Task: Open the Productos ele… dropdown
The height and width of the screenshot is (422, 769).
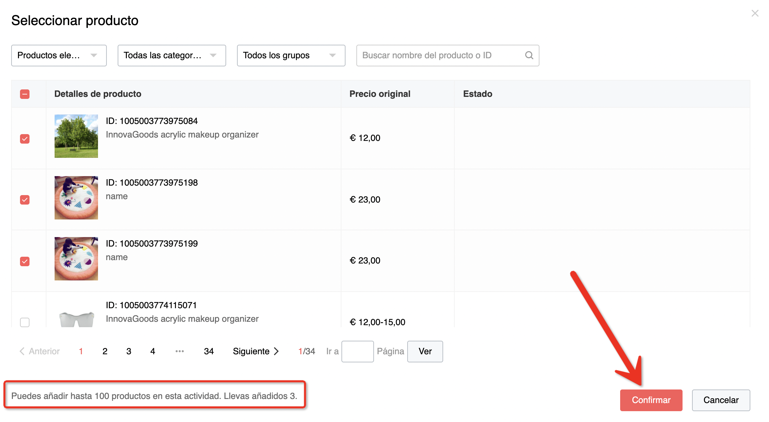Action: (59, 56)
